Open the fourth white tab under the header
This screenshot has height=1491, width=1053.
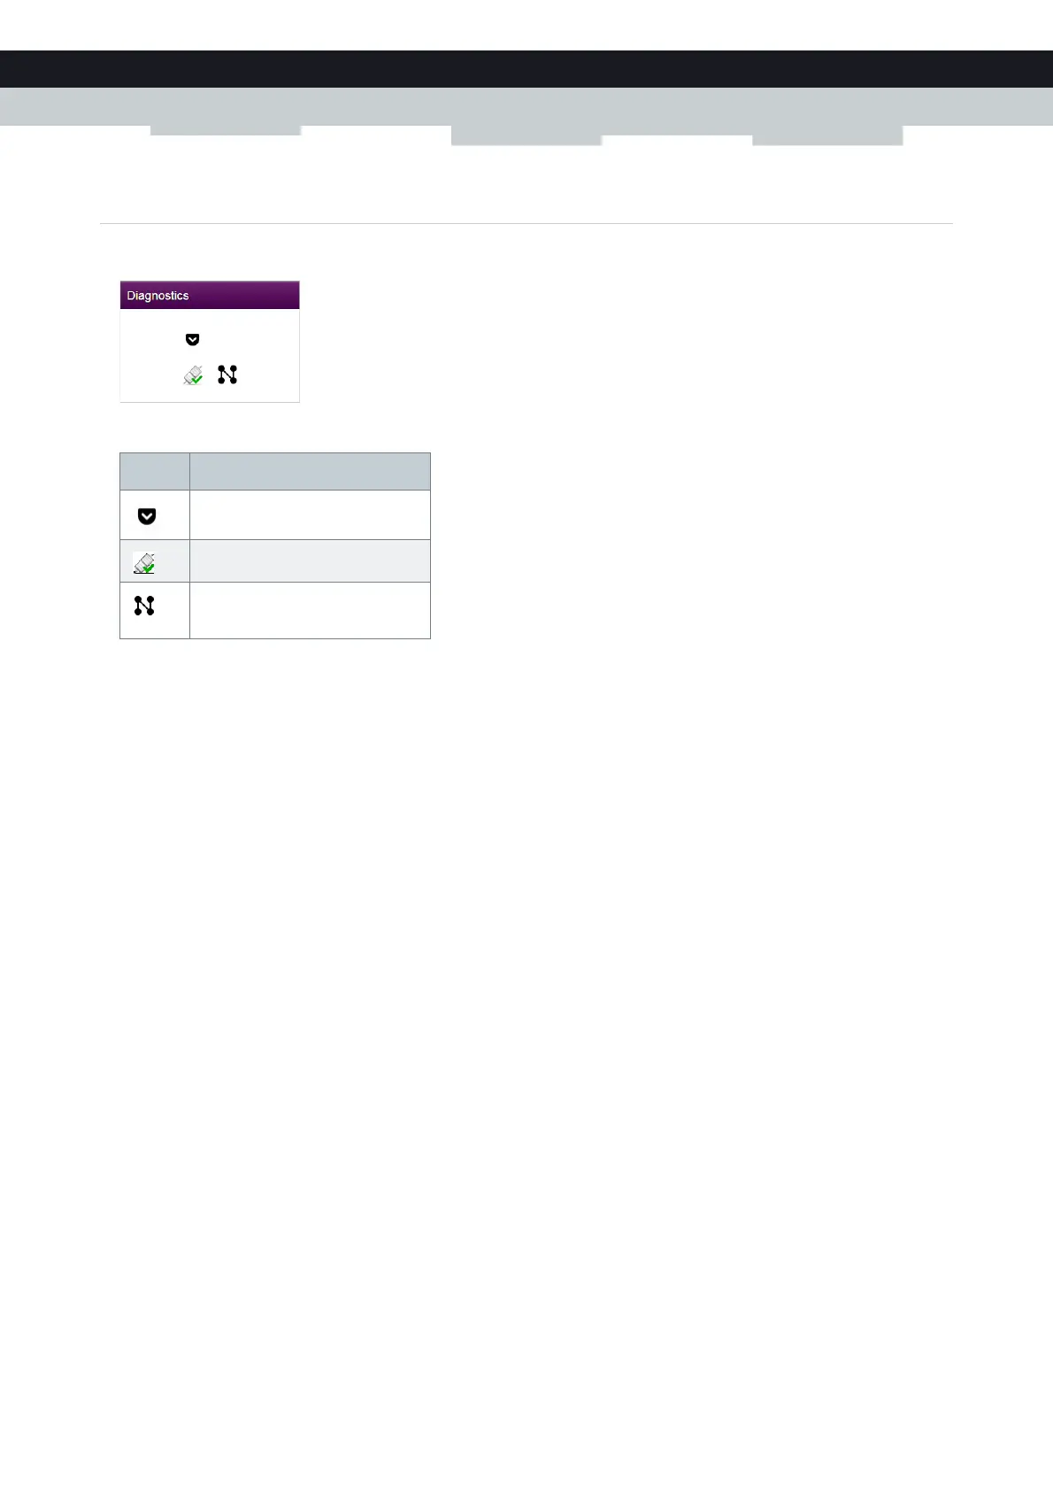(677, 140)
